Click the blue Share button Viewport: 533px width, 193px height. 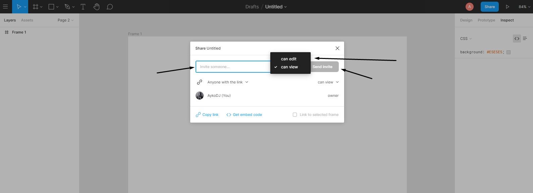point(489,7)
